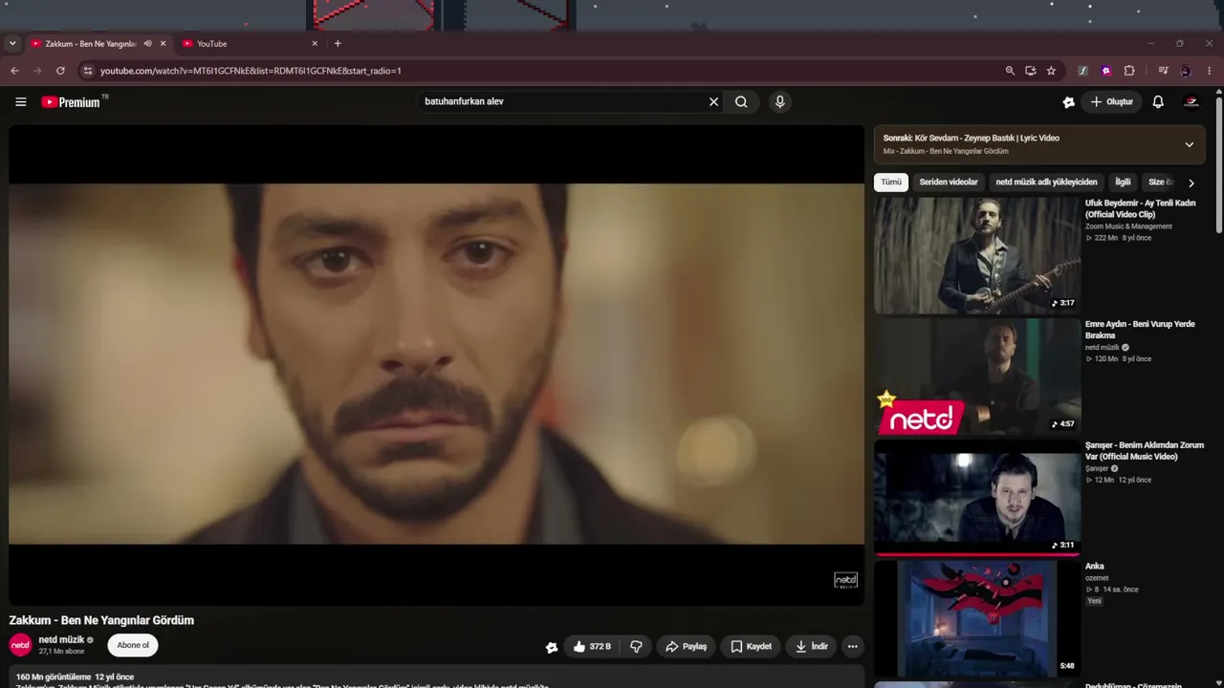1224x688 pixels.
Task: Click the install app icon in address bar
Action: (x=1031, y=71)
